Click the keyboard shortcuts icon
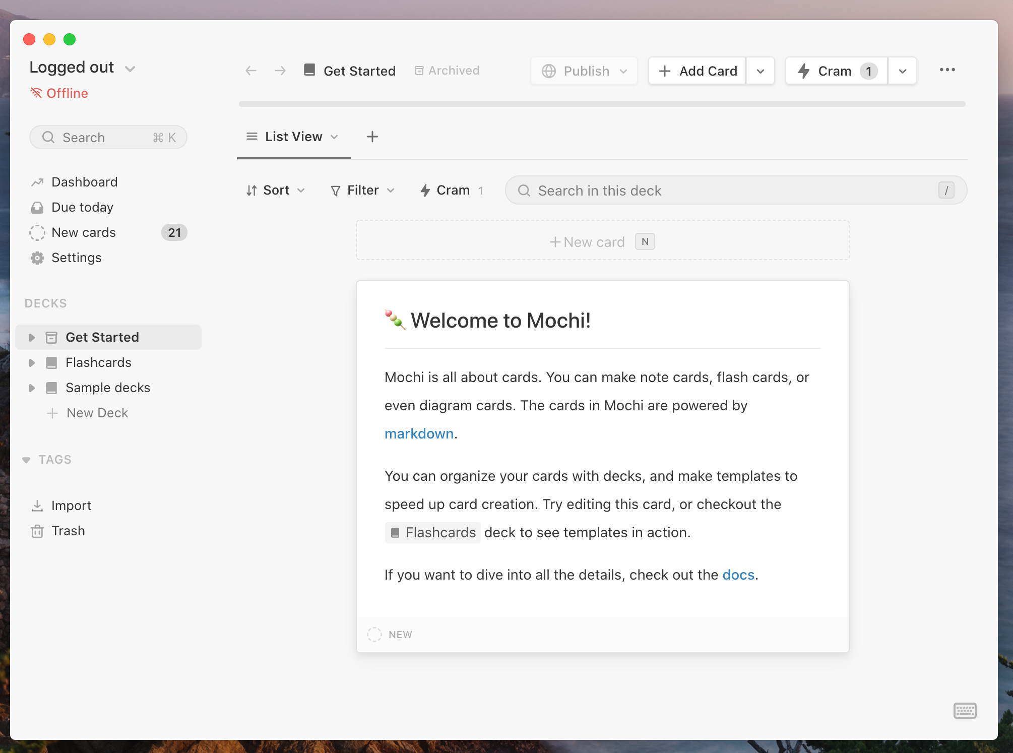This screenshot has height=753, width=1013. pos(965,711)
